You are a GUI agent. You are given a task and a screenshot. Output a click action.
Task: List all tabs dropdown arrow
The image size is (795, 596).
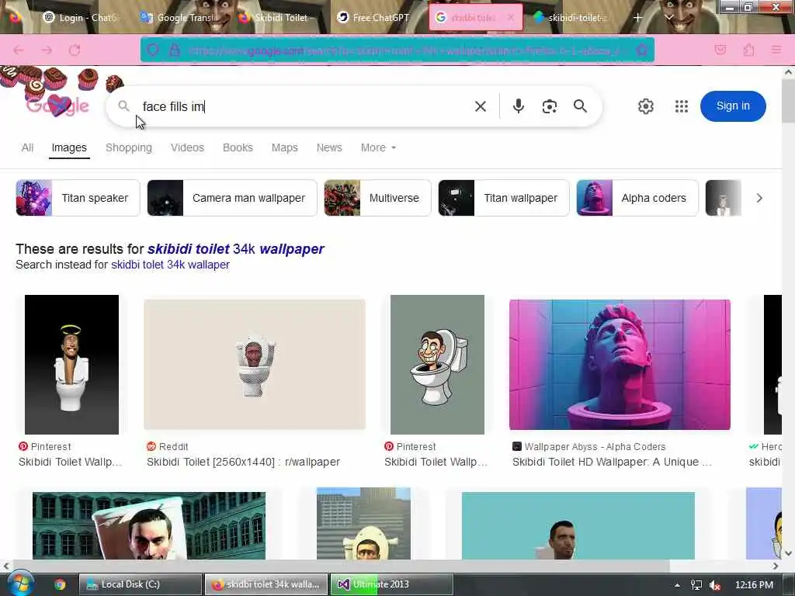tap(668, 18)
